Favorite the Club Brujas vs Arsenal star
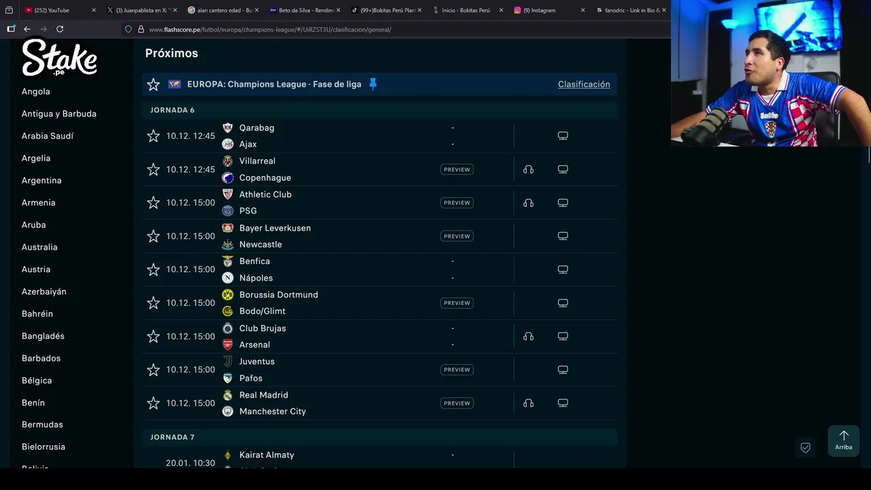Viewport: 871px width, 490px height. [153, 336]
